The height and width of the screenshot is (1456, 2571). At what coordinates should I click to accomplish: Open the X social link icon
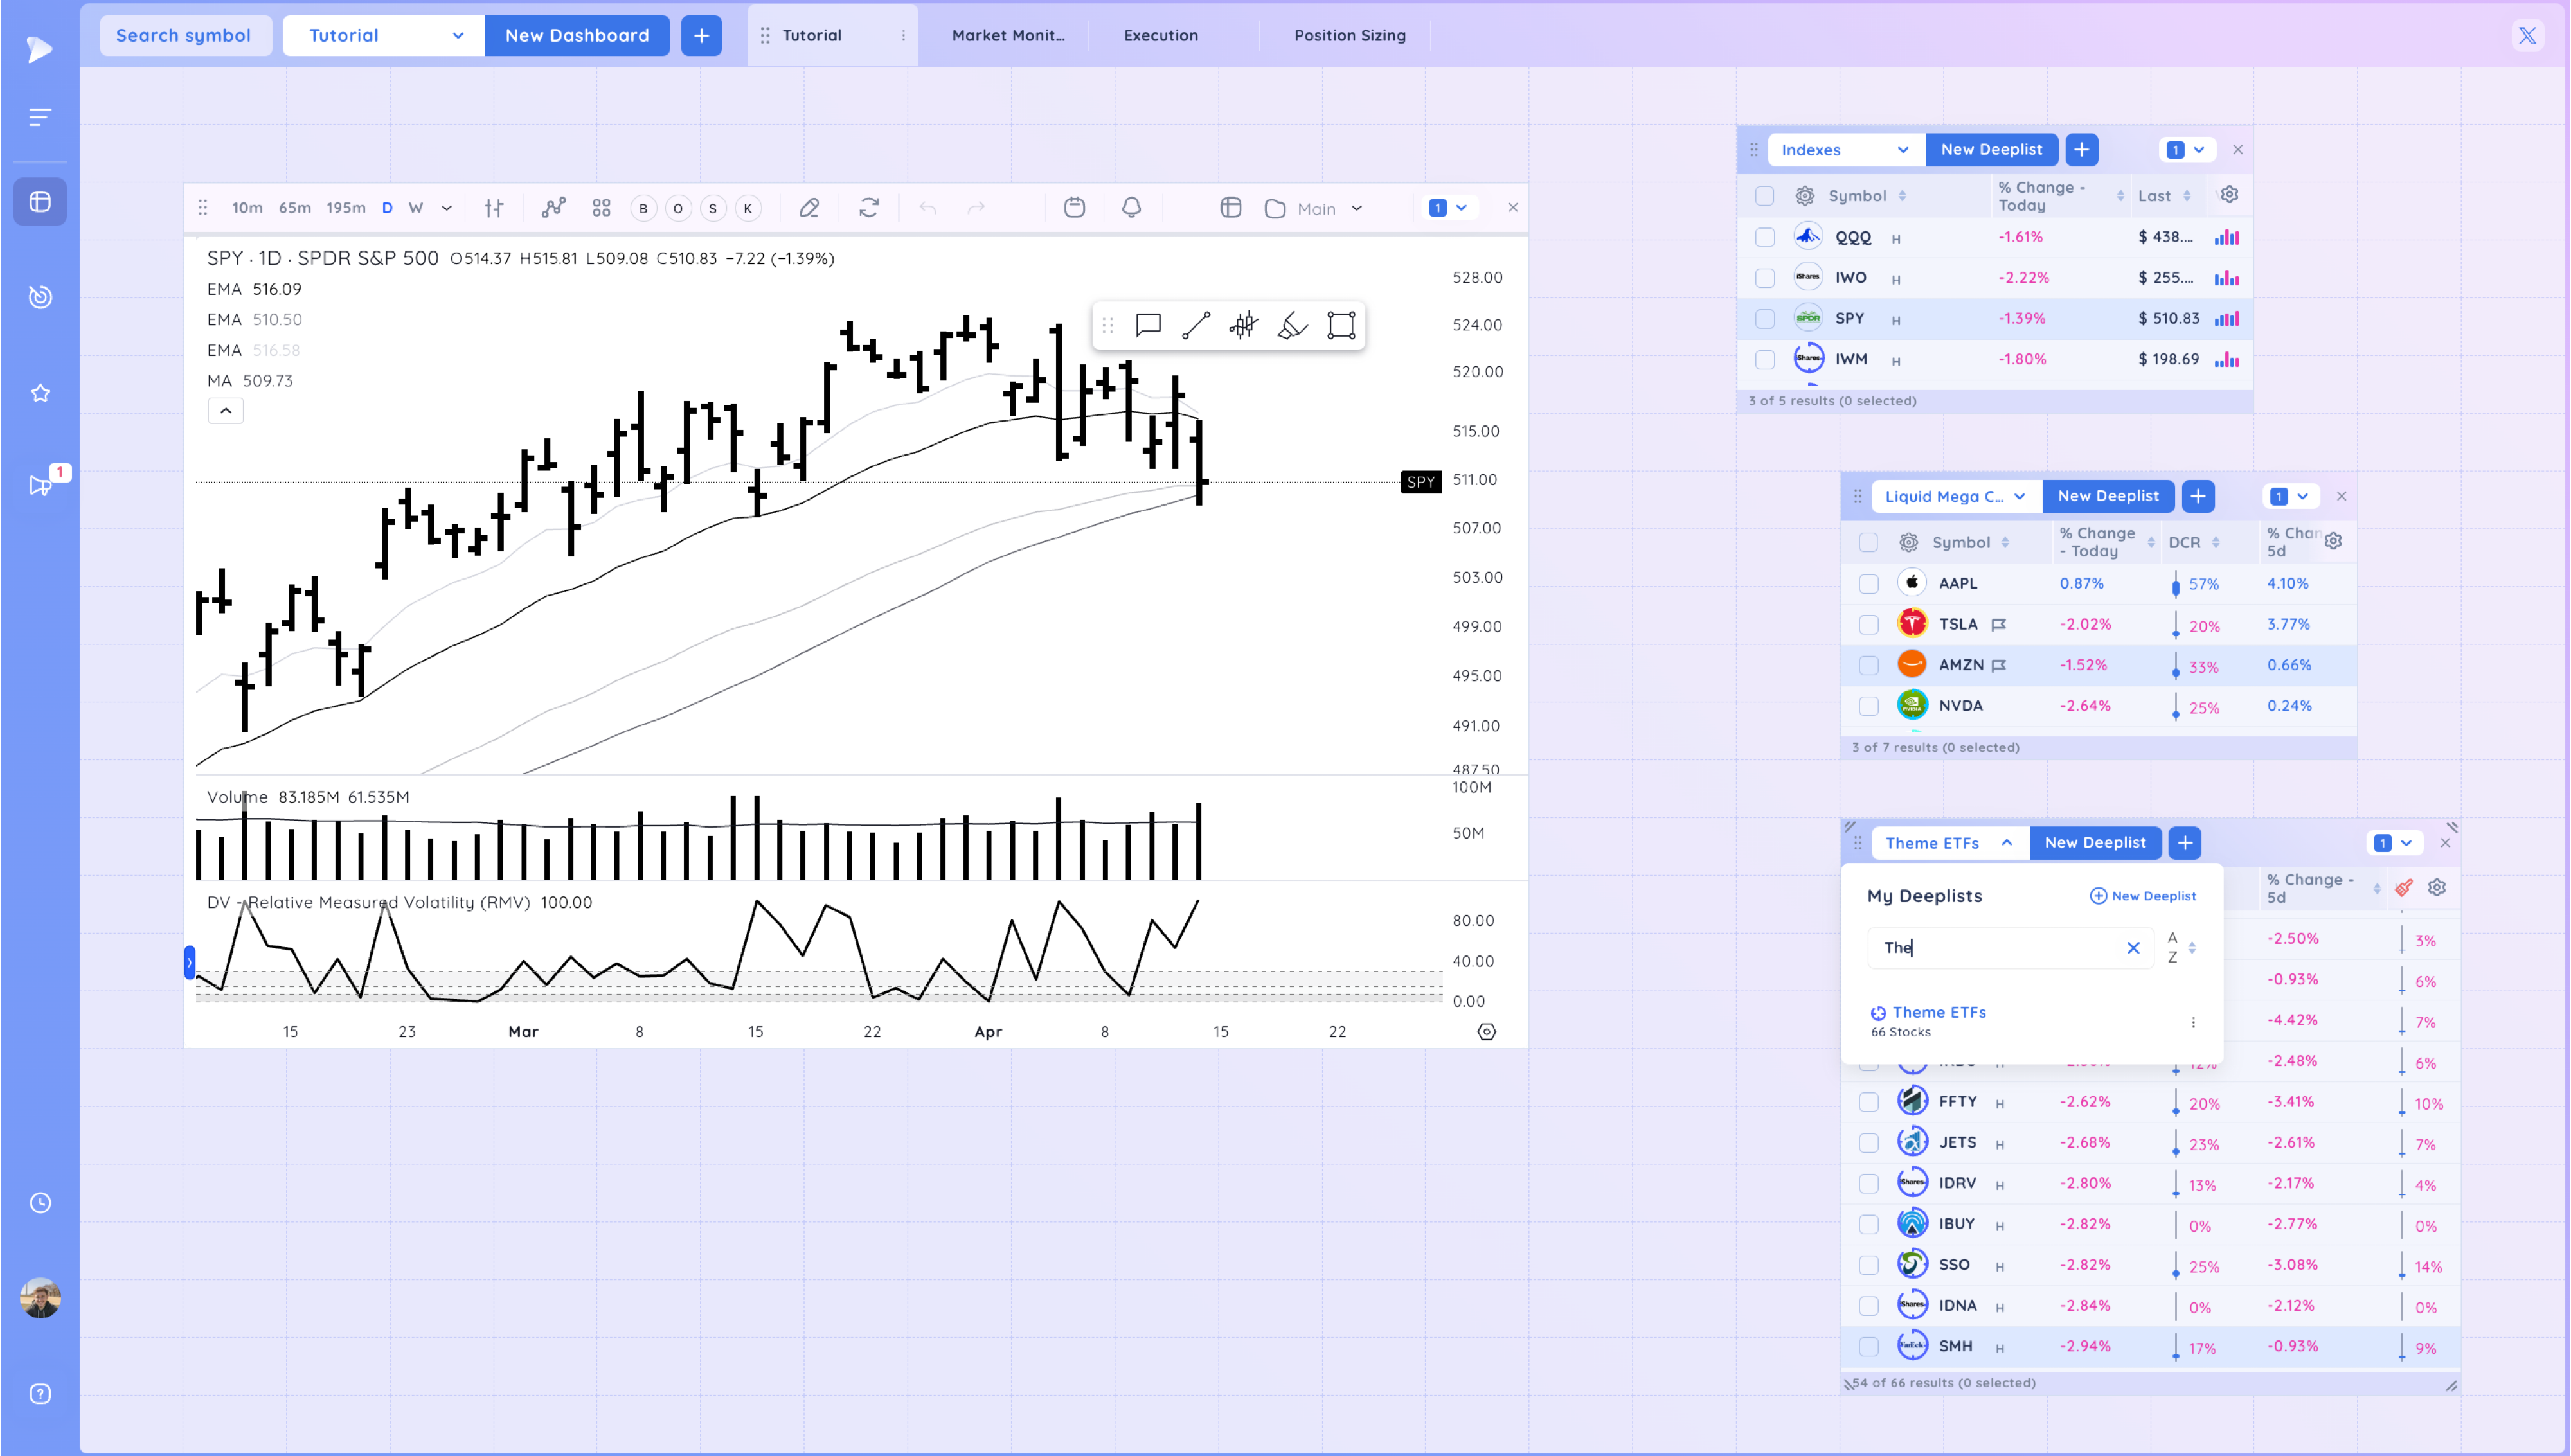click(x=2527, y=36)
